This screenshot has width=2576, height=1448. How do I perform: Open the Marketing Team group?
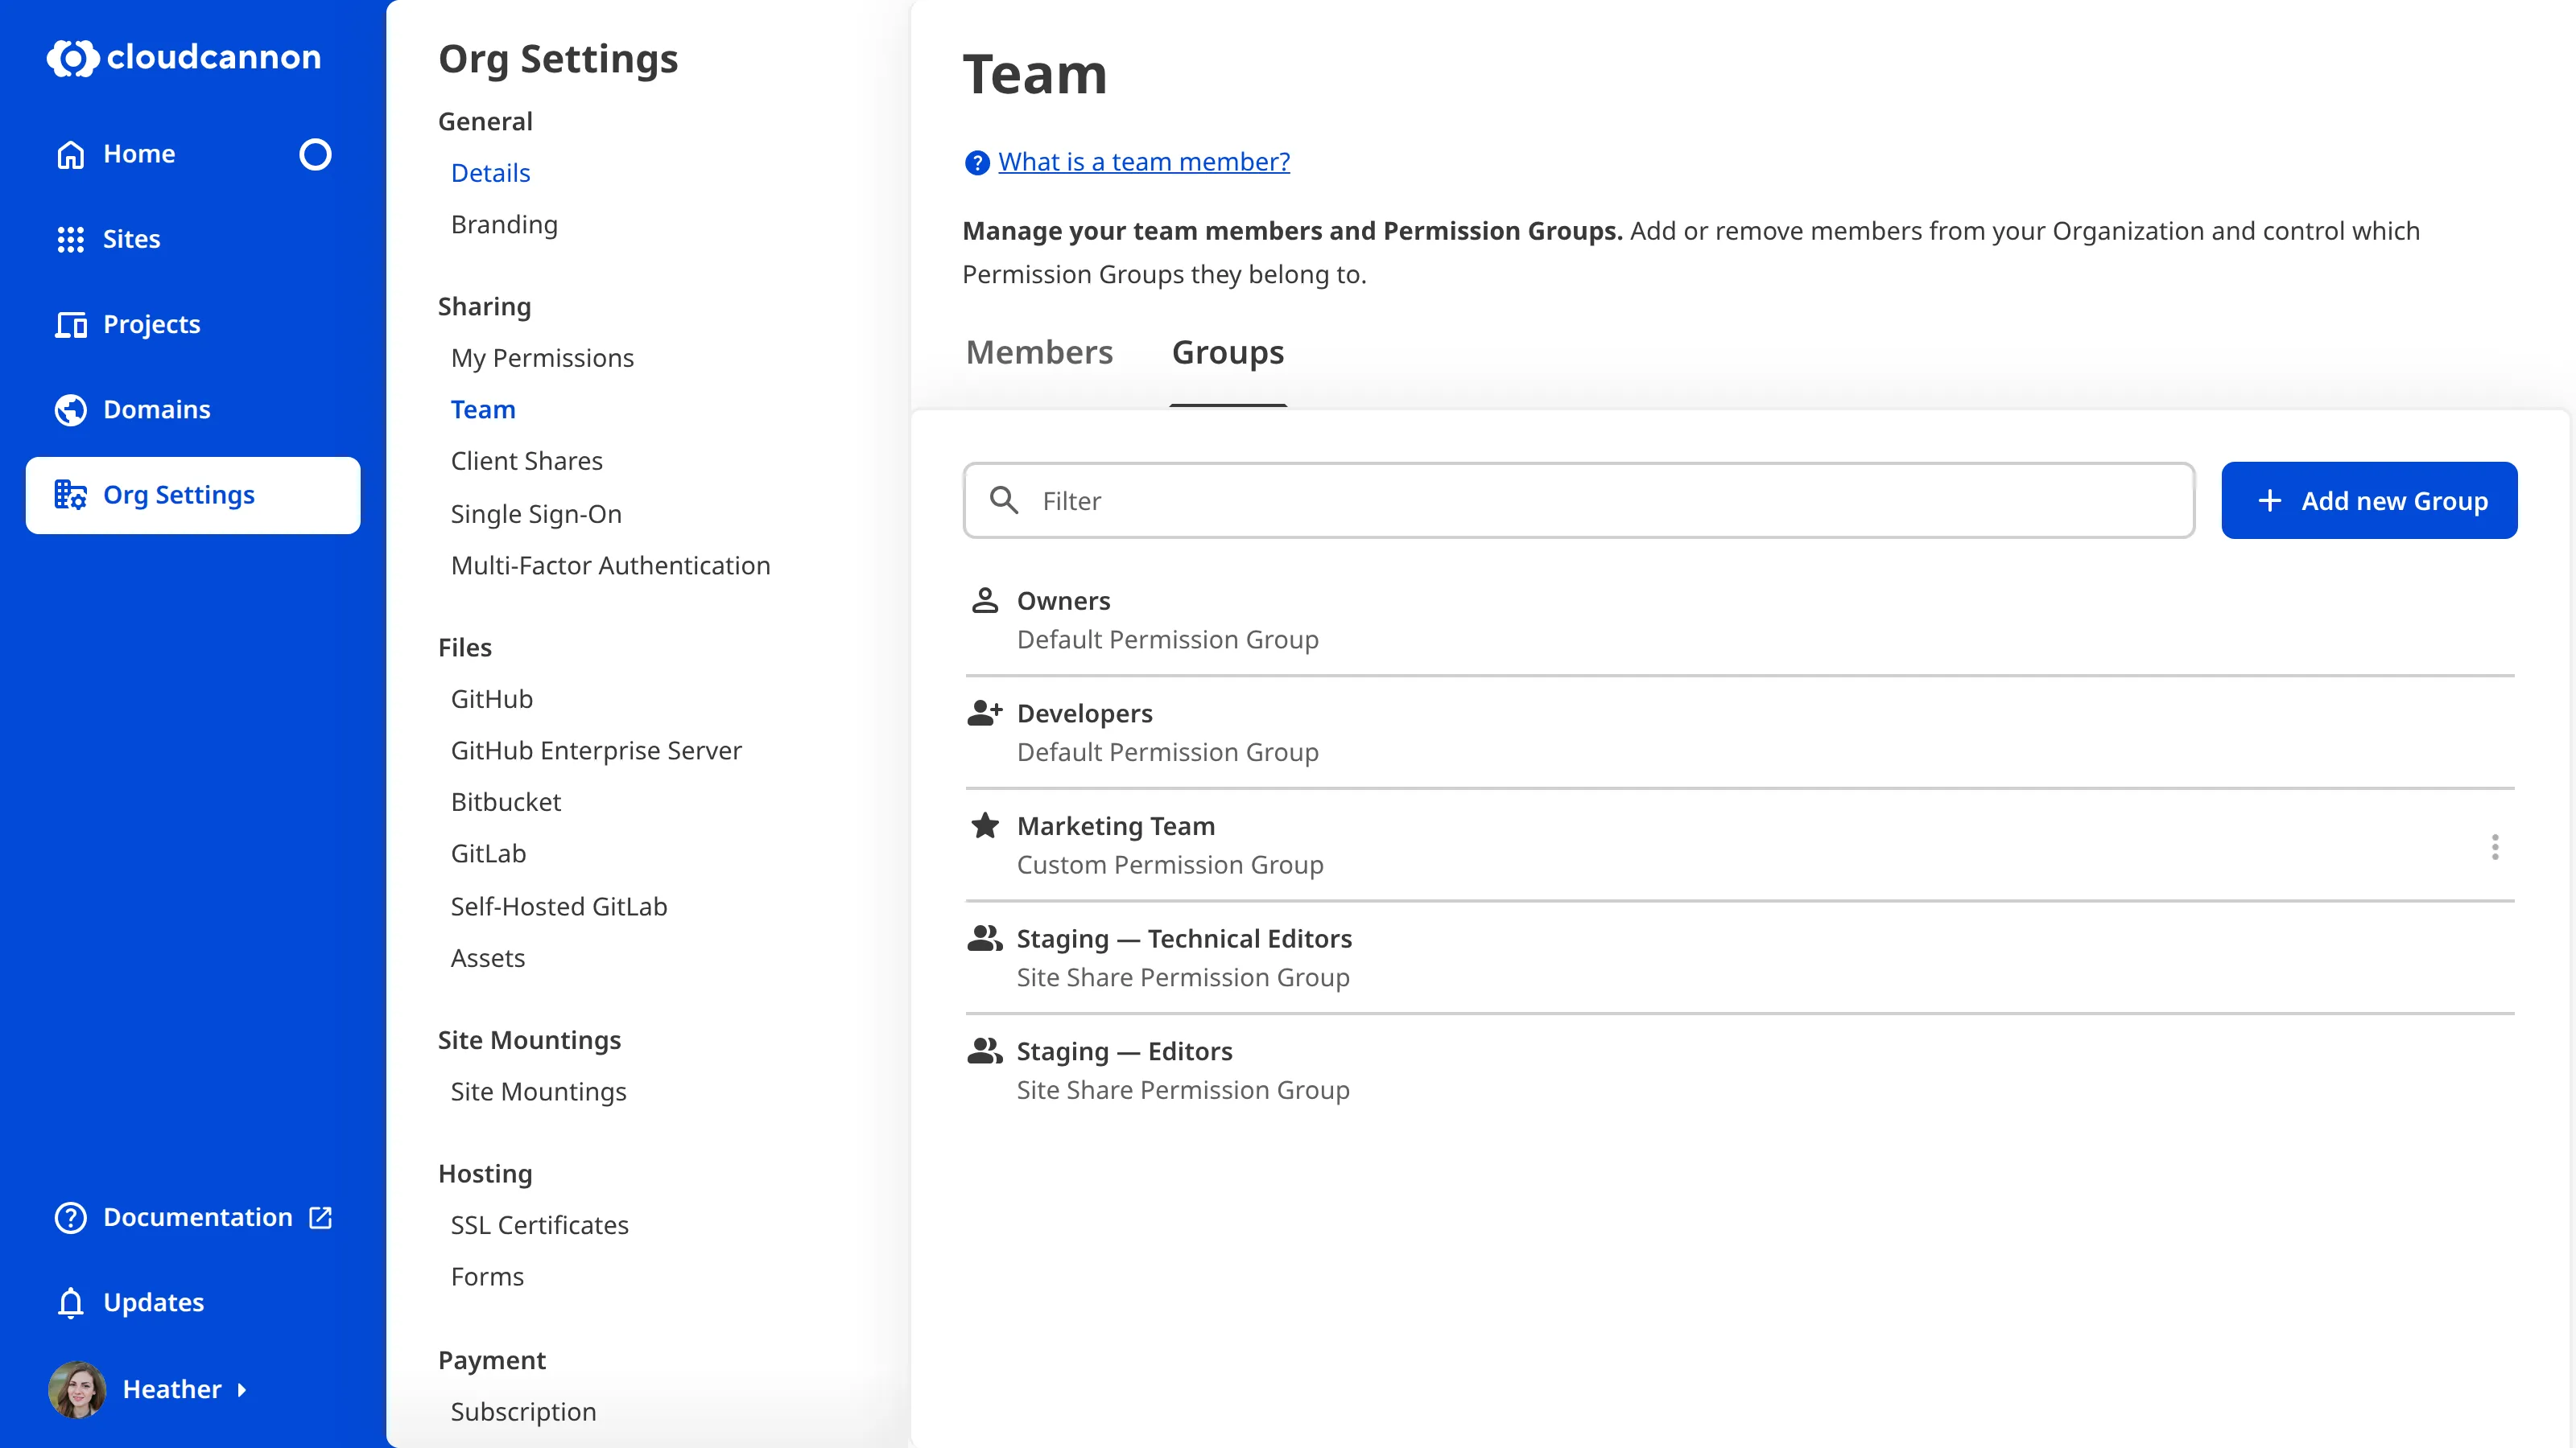pyautogui.click(x=1740, y=845)
